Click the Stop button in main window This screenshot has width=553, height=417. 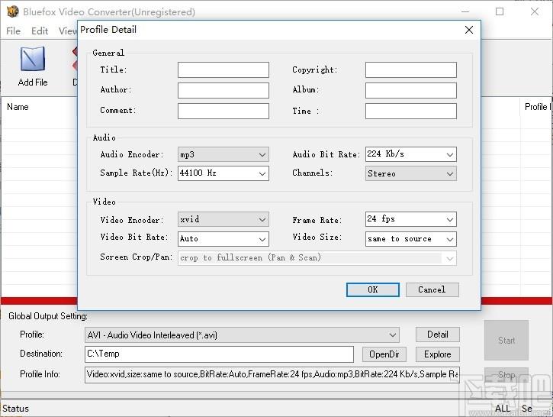tap(506, 375)
